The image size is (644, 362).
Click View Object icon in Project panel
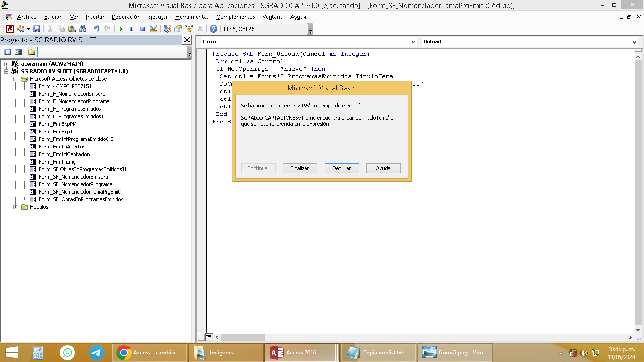pyautogui.click(x=18, y=52)
